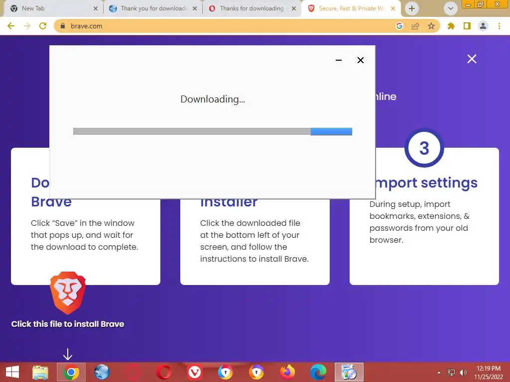Open File Explorer from taskbar
Image resolution: width=510 pixels, height=382 pixels.
click(40, 372)
